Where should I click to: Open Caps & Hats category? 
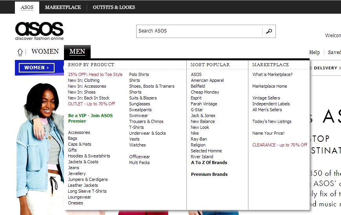click(79, 144)
